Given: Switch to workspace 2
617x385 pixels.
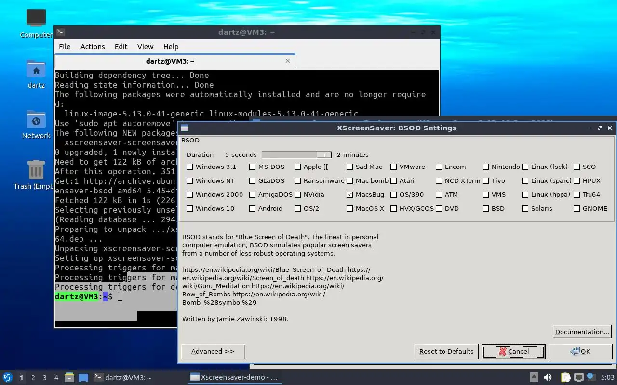Looking at the screenshot, I should (33, 378).
